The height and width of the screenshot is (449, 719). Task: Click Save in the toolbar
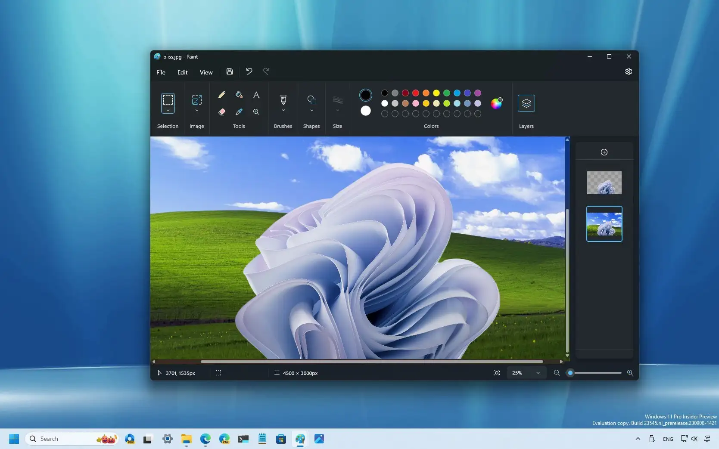click(x=229, y=71)
